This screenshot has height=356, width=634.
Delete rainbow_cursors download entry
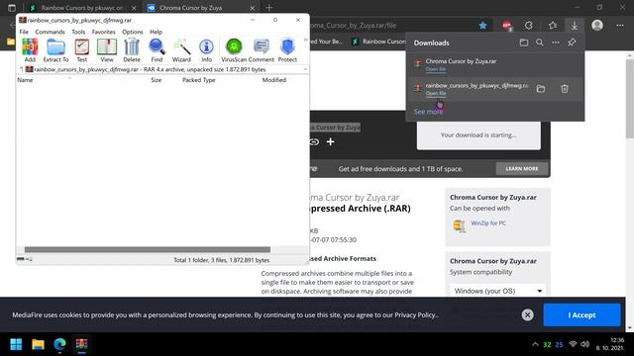click(565, 89)
